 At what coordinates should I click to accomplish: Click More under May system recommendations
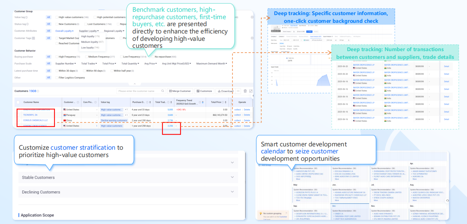[x=298, y=200]
